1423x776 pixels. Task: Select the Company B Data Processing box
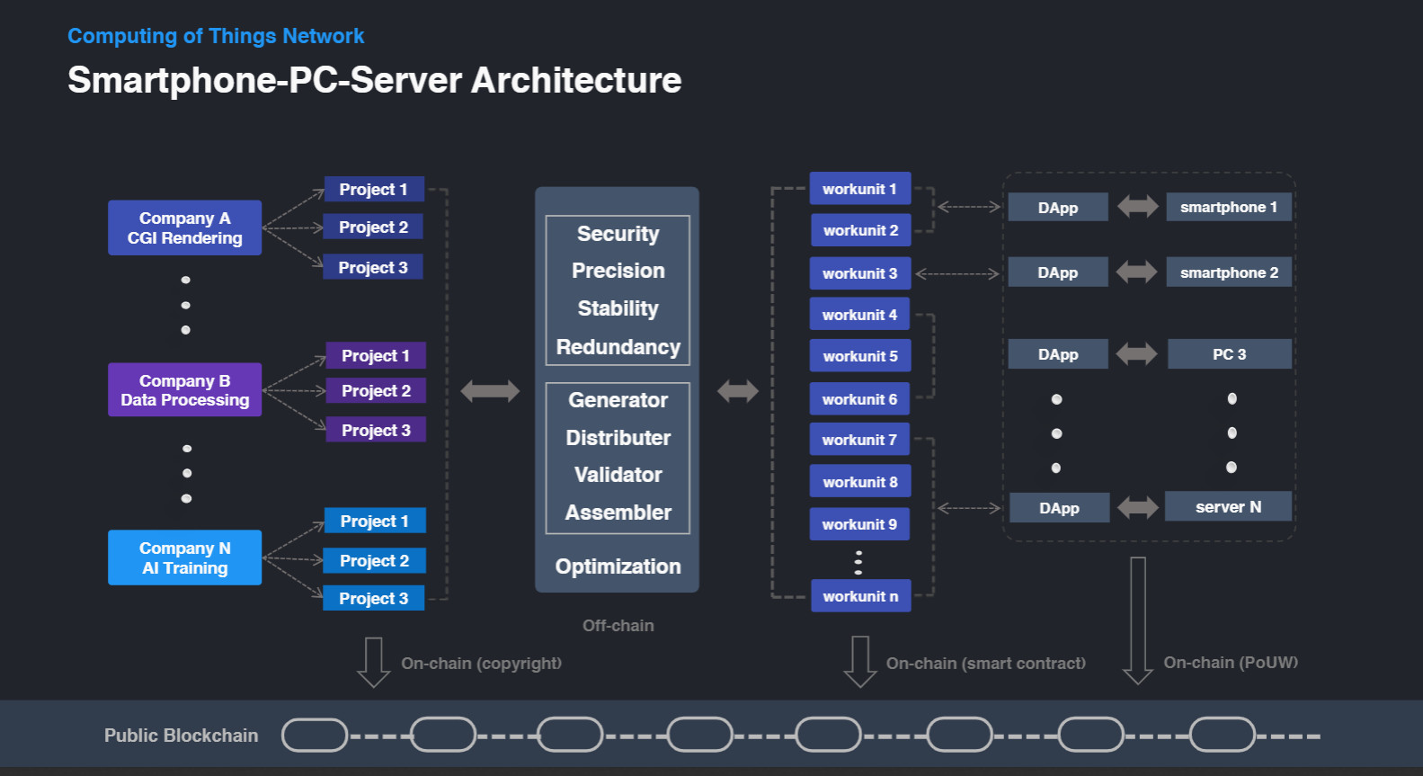coord(185,389)
